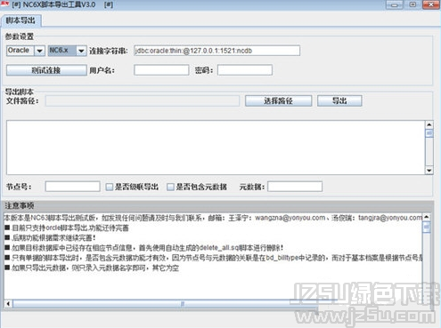Viewport: 441px width, 328px height.
Task: Click the 文件路径 text field
Action: click(143, 100)
